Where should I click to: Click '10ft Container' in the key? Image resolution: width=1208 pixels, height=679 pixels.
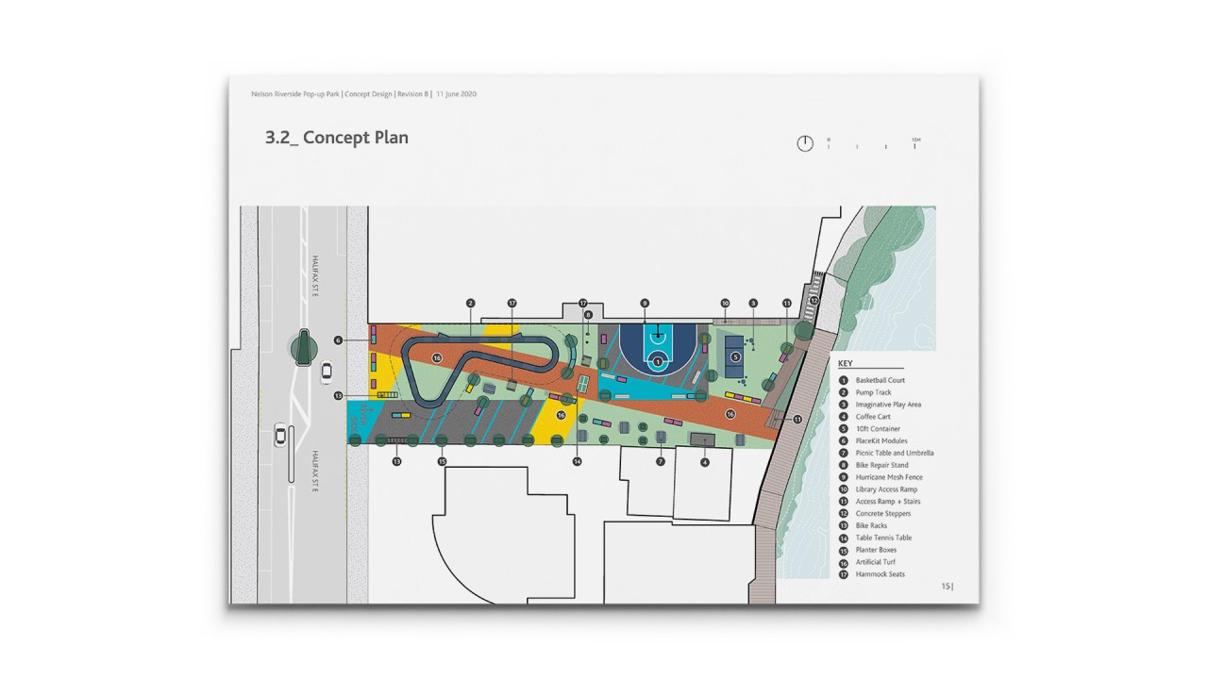(878, 429)
